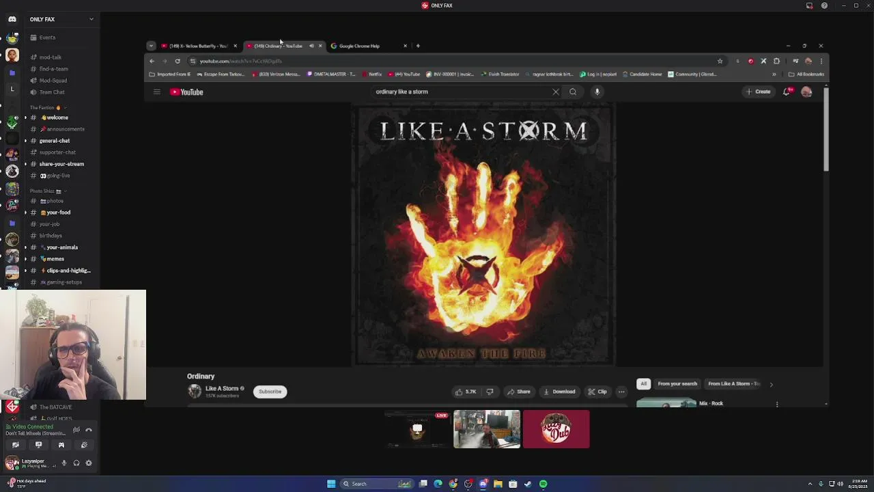This screenshot has height=492, width=874.
Task: Show more bookmarks with the chevron
Action: pyautogui.click(x=774, y=74)
